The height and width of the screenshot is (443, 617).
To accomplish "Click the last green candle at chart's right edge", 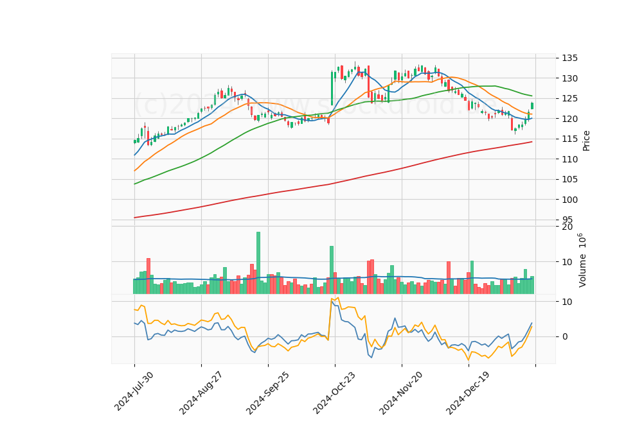I will point(532,106).
